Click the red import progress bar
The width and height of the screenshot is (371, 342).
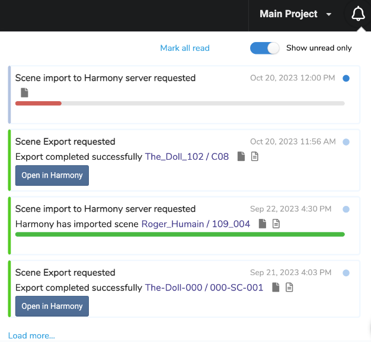39,103
